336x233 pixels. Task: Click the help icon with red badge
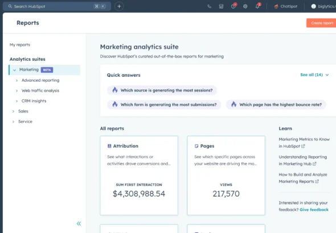point(233,6)
